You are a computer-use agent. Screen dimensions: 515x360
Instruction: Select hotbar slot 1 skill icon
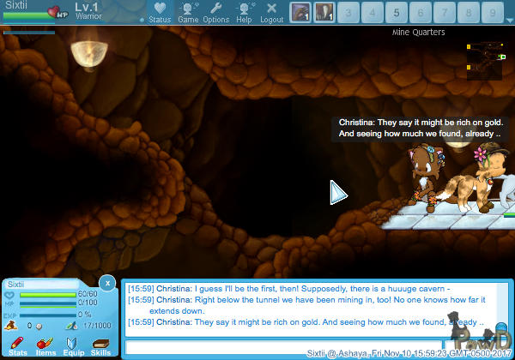coord(300,12)
